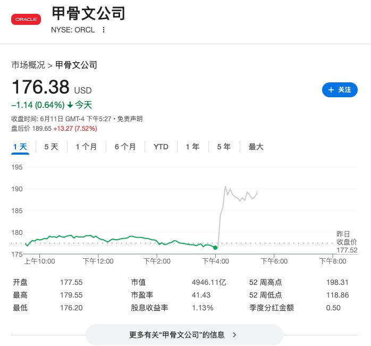The image size is (371, 346).
Task: Click the 甲骨文公司 page title
Action: [x=88, y=13]
